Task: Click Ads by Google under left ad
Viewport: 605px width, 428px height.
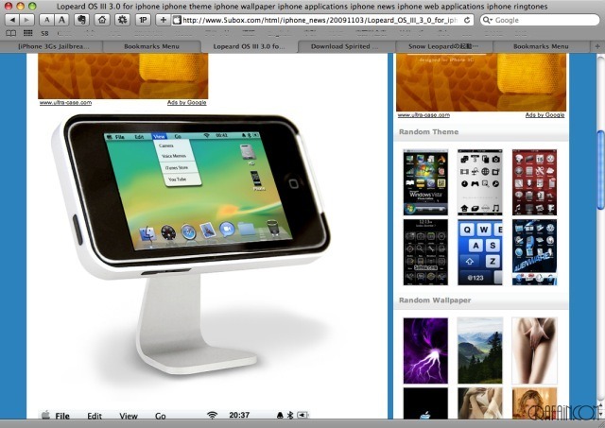Action: tap(187, 103)
